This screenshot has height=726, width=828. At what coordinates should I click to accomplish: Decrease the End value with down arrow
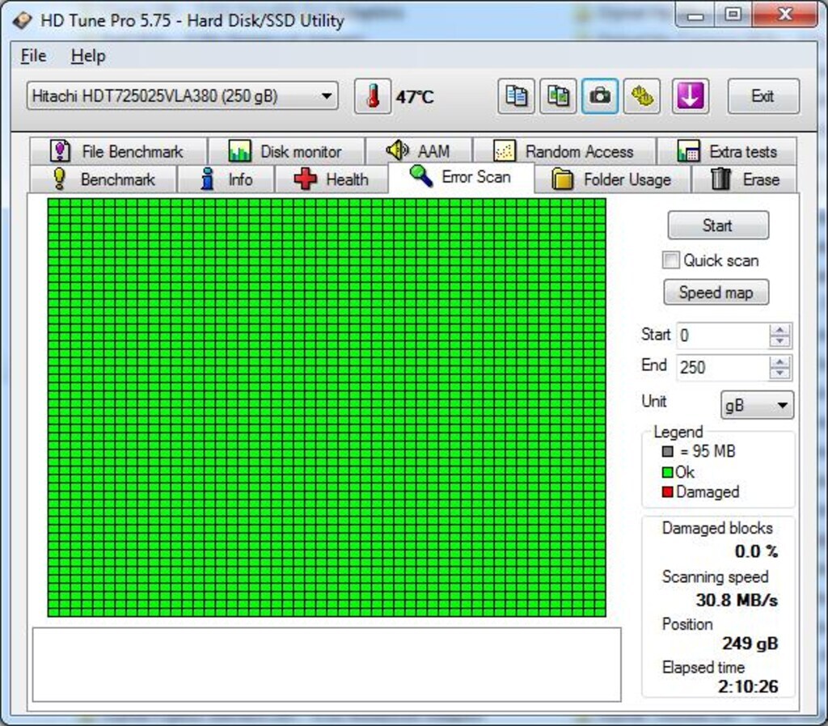click(780, 374)
